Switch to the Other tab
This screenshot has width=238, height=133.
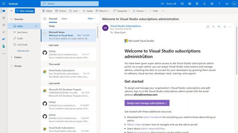pos(64,19)
